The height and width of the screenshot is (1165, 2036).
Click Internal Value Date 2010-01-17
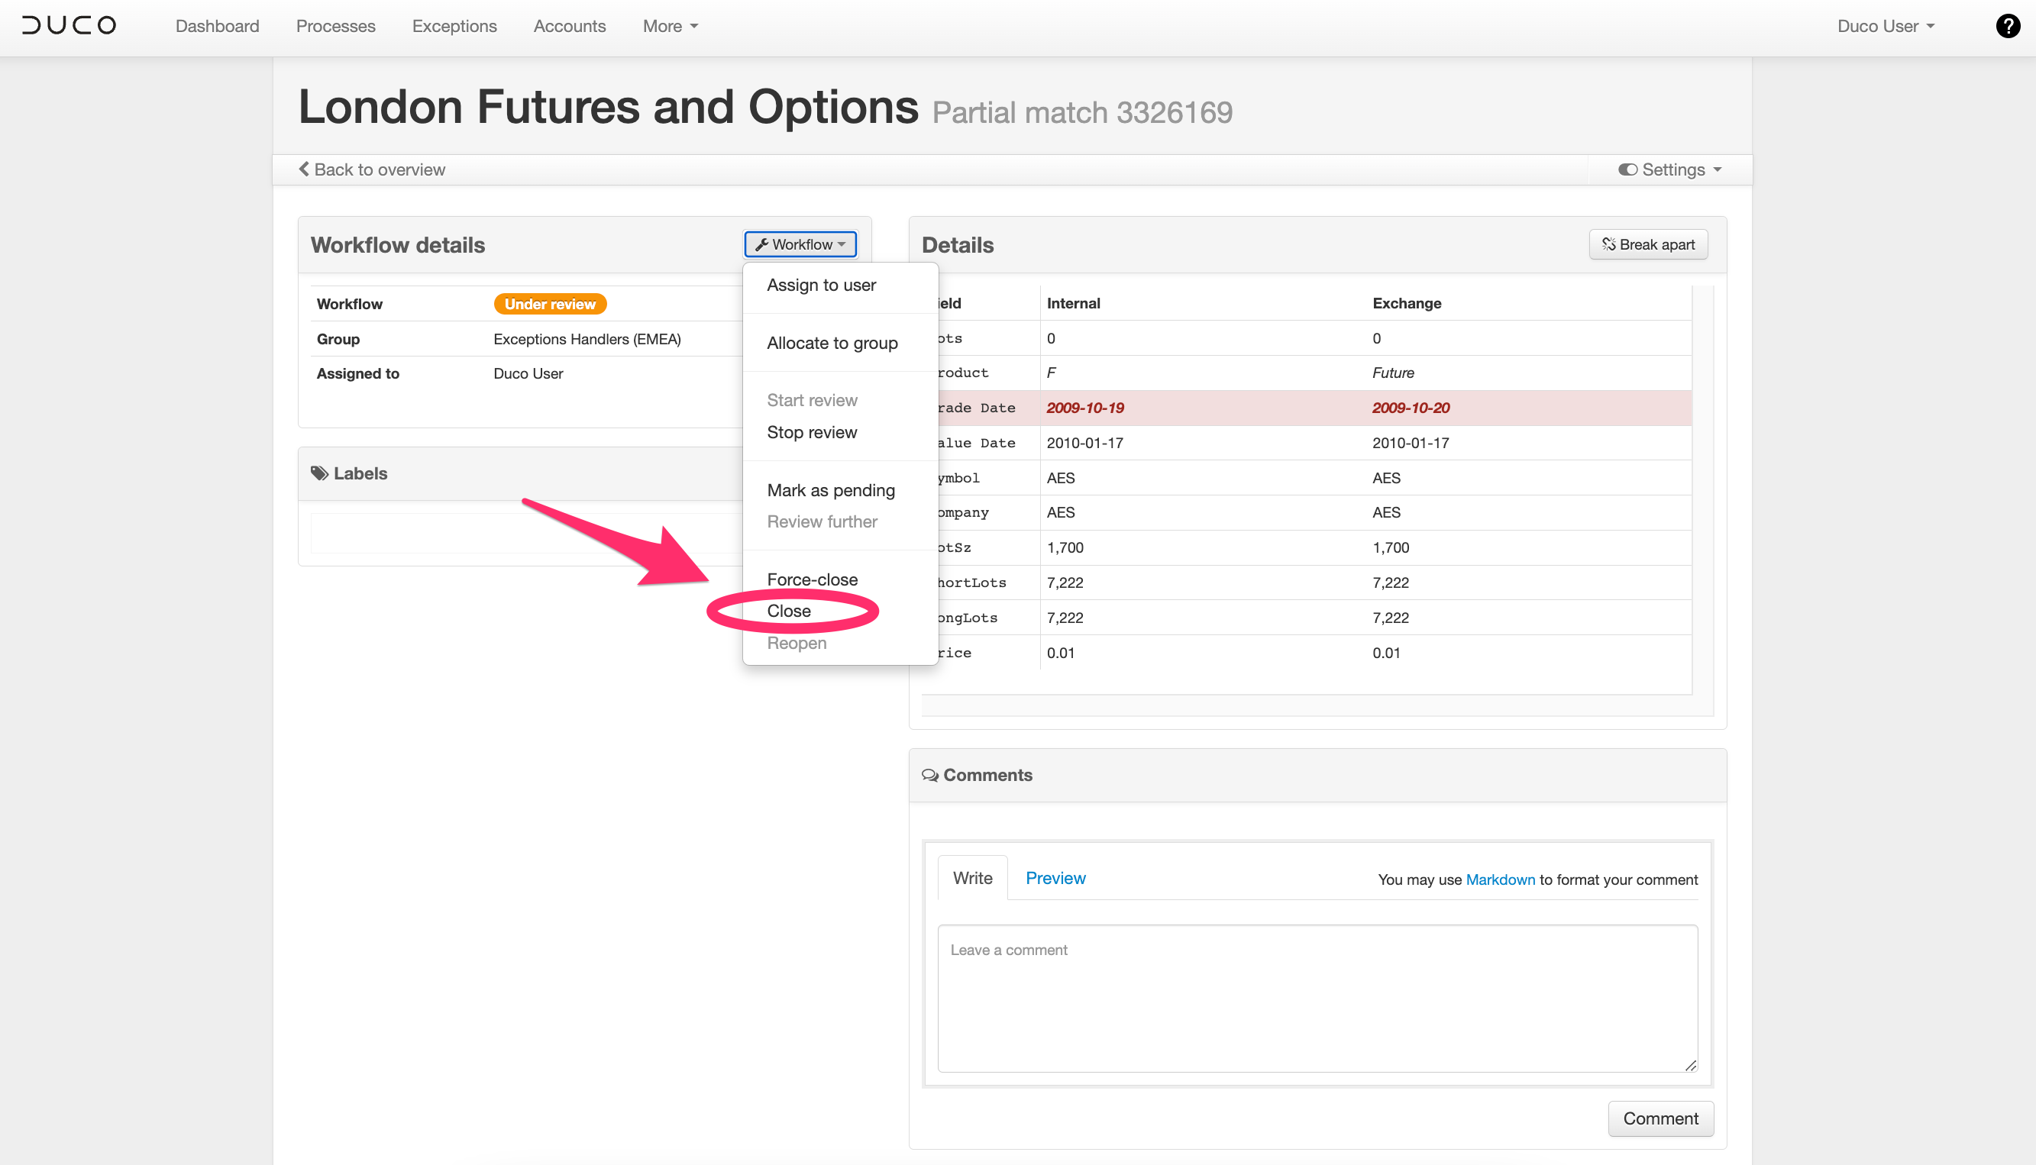(x=1084, y=444)
